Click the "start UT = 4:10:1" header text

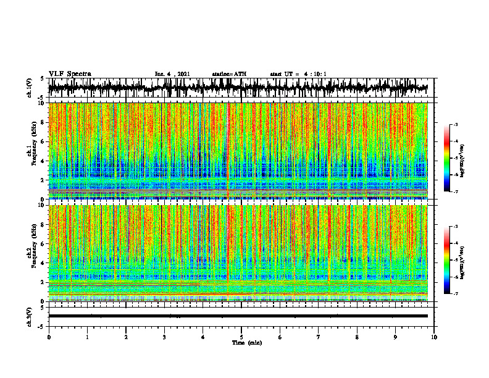[x=298, y=74]
